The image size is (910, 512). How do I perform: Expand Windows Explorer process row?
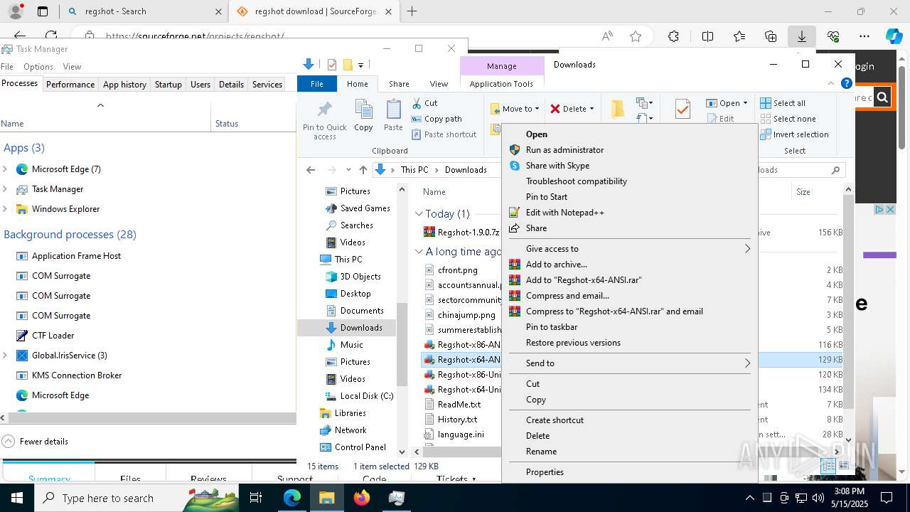pos(5,209)
